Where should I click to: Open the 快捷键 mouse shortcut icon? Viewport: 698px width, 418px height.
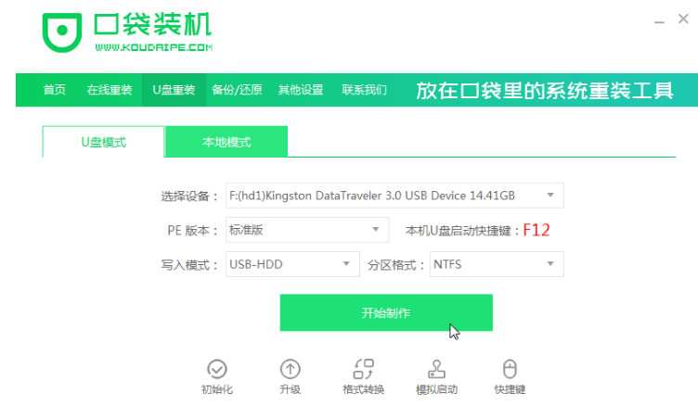(x=510, y=369)
